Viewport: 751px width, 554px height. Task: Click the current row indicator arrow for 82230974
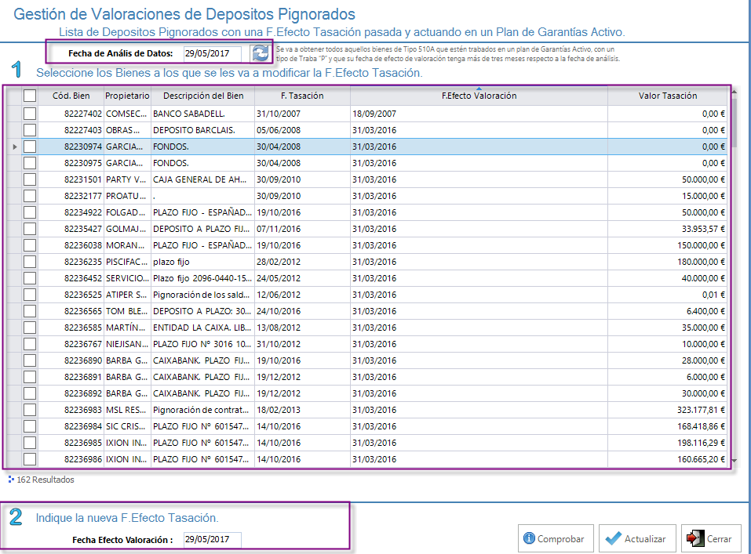pos(15,147)
